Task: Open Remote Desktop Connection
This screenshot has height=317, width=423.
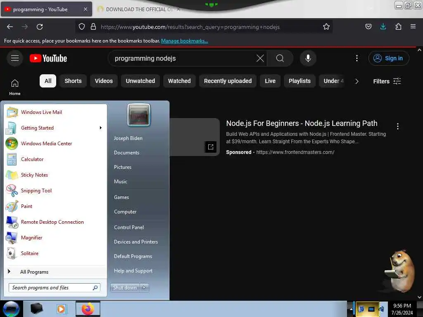Action: [x=56, y=222]
